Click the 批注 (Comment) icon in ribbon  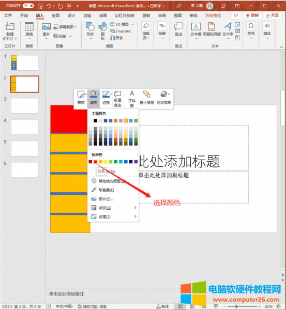pos(178,26)
